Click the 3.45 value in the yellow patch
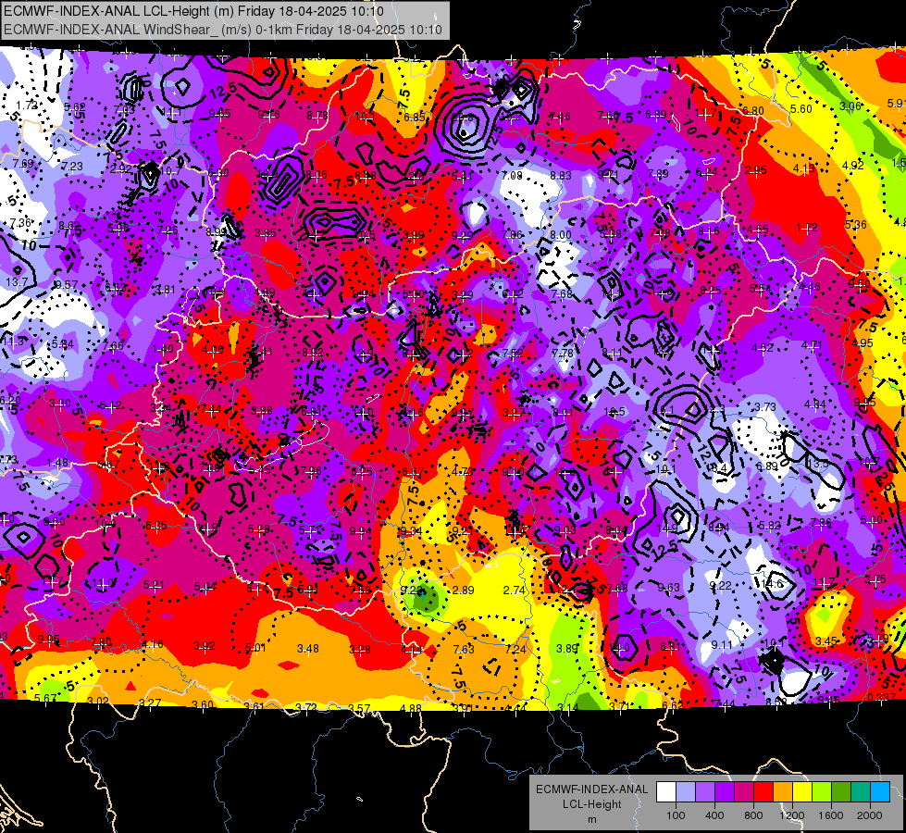 [x=826, y=641]
